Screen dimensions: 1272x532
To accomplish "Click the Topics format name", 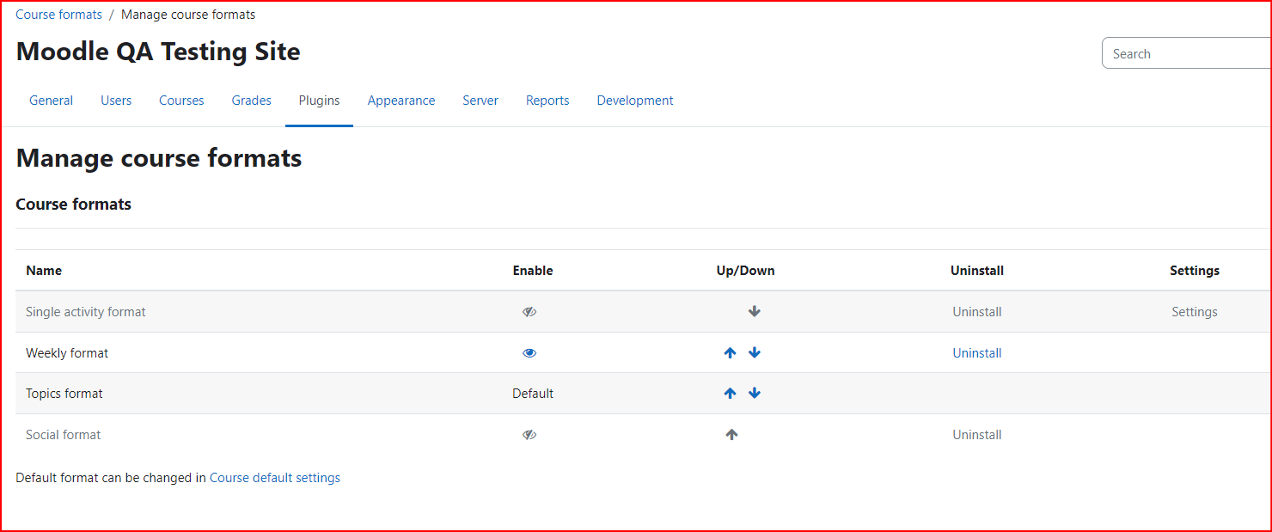I will (64, 394).
